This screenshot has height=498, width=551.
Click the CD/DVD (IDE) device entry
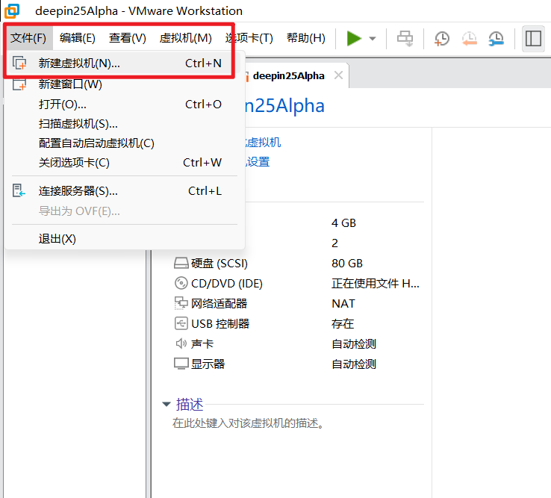226,284
